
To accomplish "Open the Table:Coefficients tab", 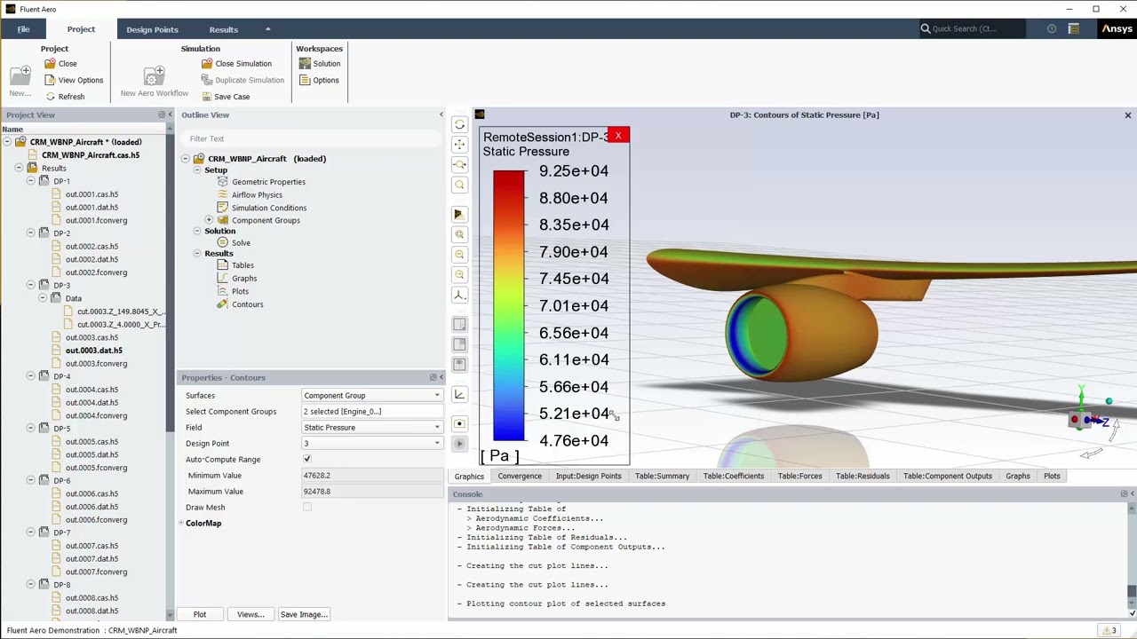I will click(733, 476).
